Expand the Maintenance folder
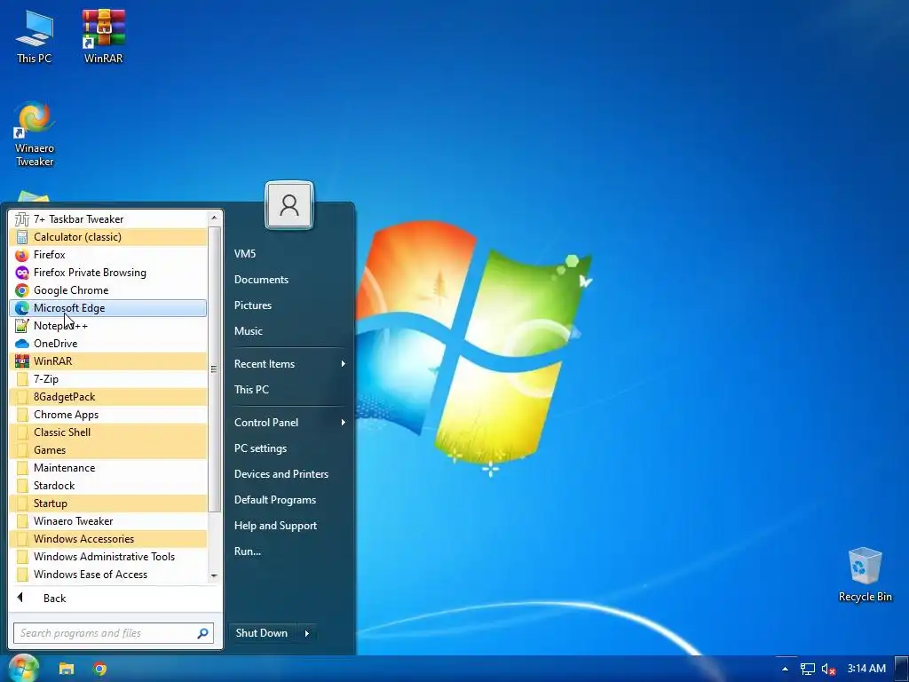The width and height of the screenshot is (909, 682). [108, 468]
